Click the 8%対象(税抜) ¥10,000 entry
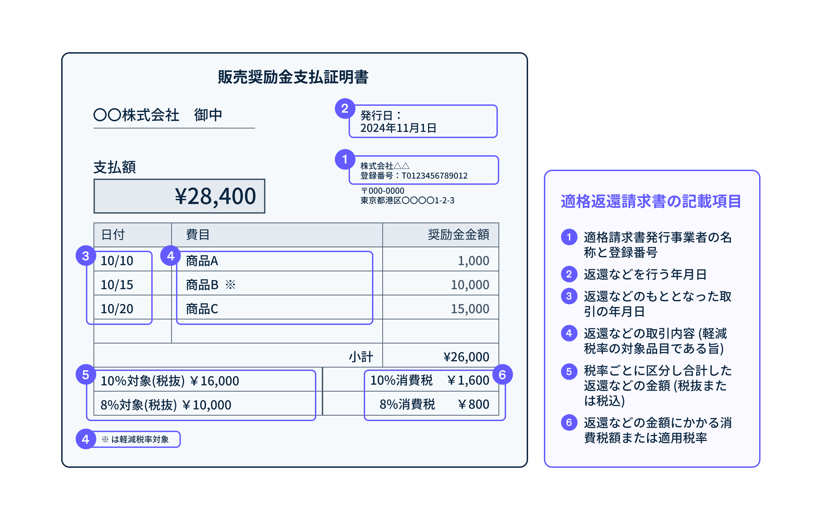The height and width of the screenshot is (520, 821). 165,405
